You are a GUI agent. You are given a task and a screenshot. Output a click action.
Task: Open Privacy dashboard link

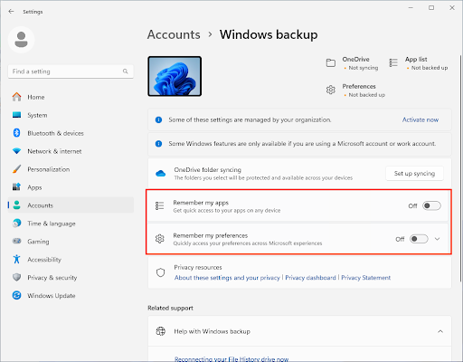click(310, 278)
